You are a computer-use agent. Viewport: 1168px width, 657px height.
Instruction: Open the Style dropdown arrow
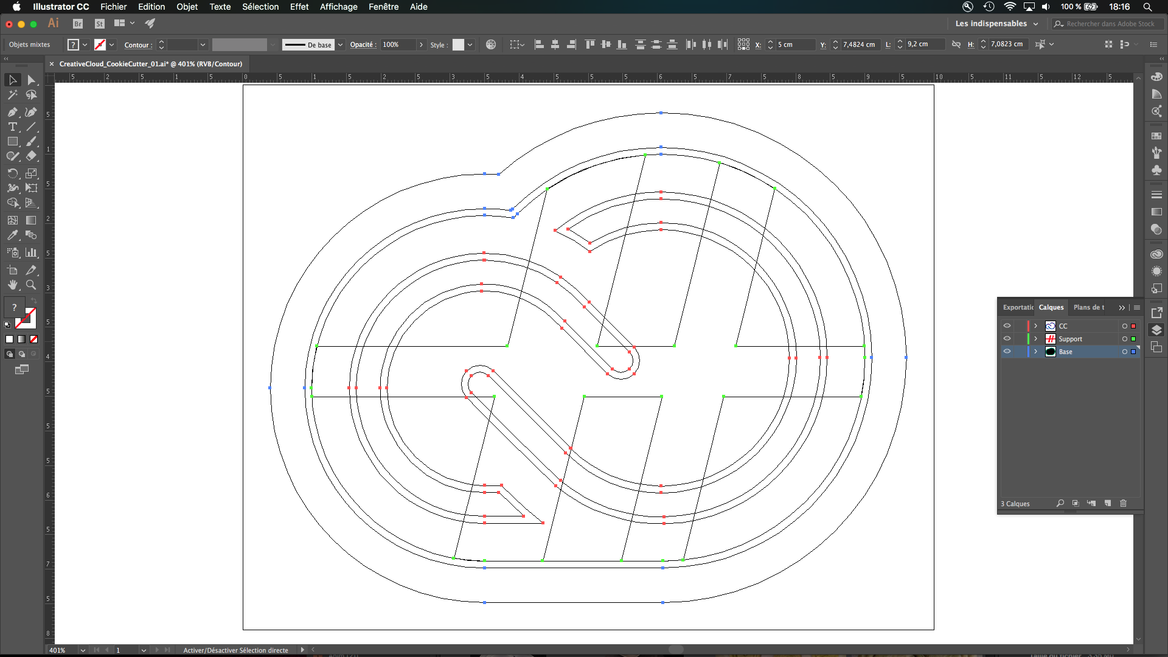coord(470,44)
